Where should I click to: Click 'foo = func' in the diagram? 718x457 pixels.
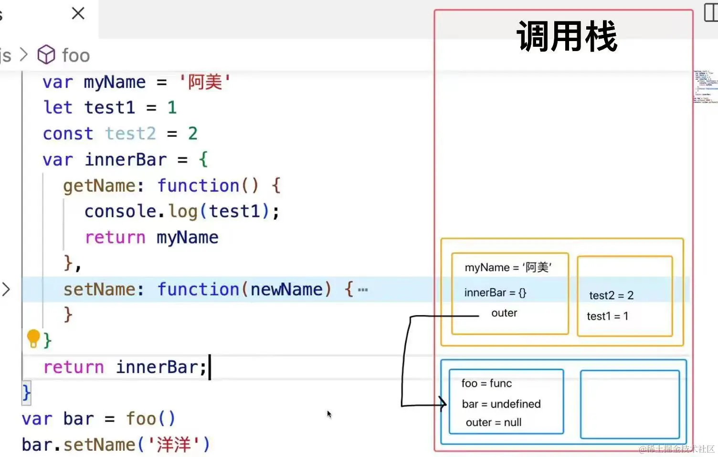click(x=486, y=383)
